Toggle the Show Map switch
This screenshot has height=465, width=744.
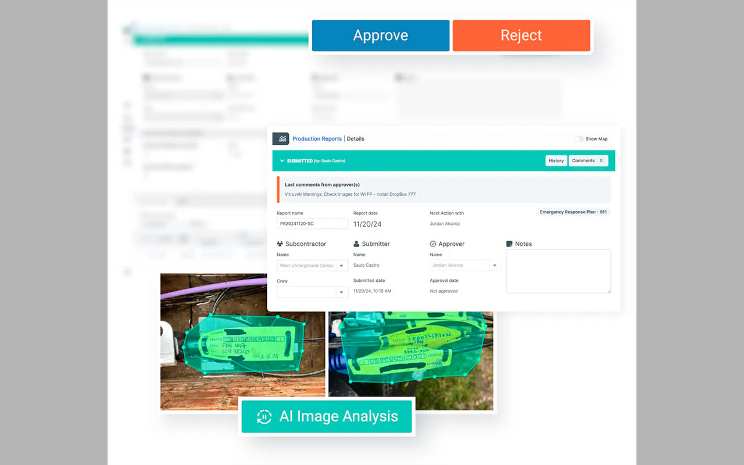579,139
